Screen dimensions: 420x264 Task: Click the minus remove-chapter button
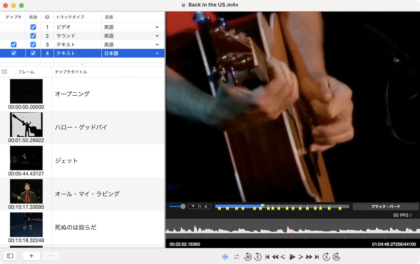pyautogui.click(x=51, y=256)
